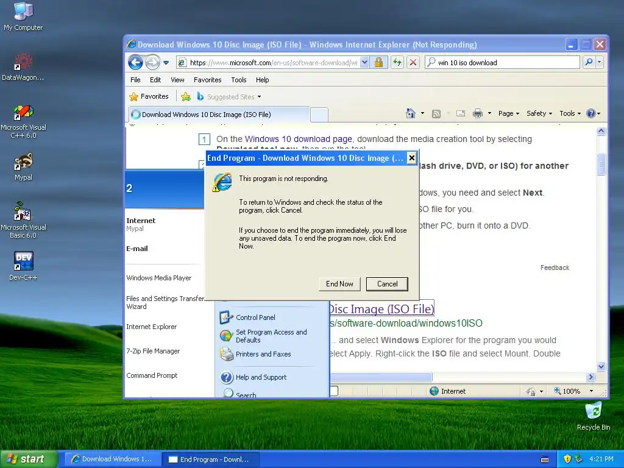Open the Edit menu
Image resolution: width=624 pixels, height=468 pixels.
(155, 80)
